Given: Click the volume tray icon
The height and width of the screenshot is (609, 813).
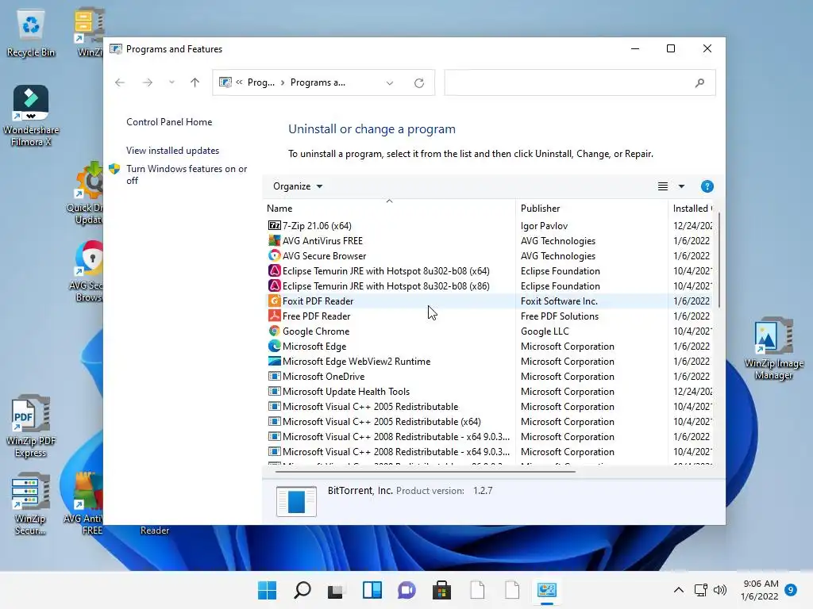Looking at the screenshot, I should coord(719,590).
